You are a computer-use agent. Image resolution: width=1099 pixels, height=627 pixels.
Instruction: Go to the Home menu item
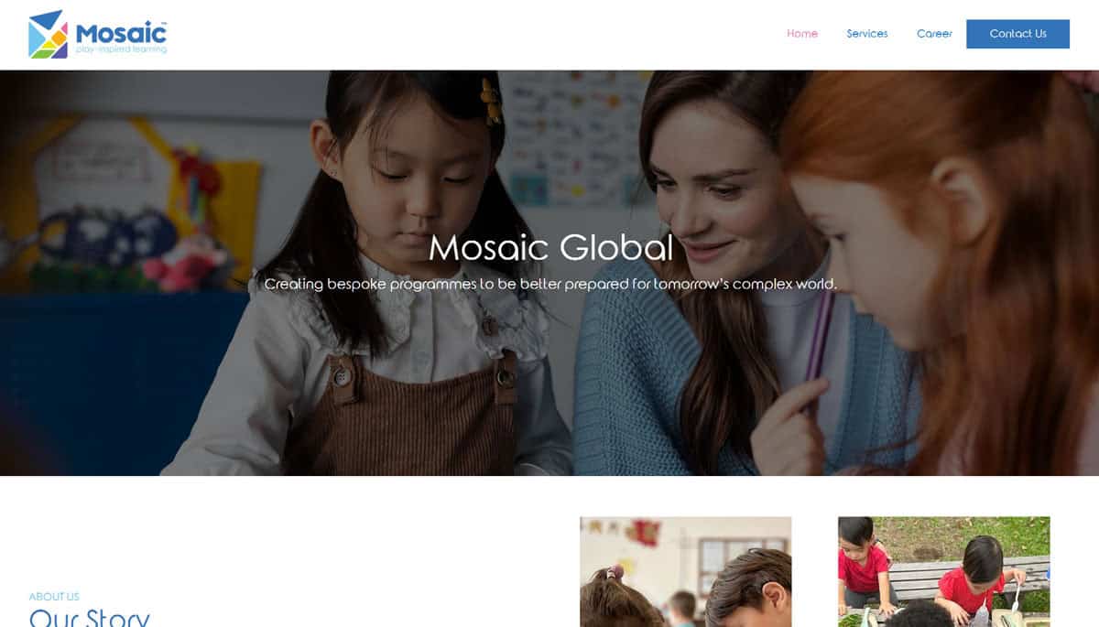[x=802, y=34]
